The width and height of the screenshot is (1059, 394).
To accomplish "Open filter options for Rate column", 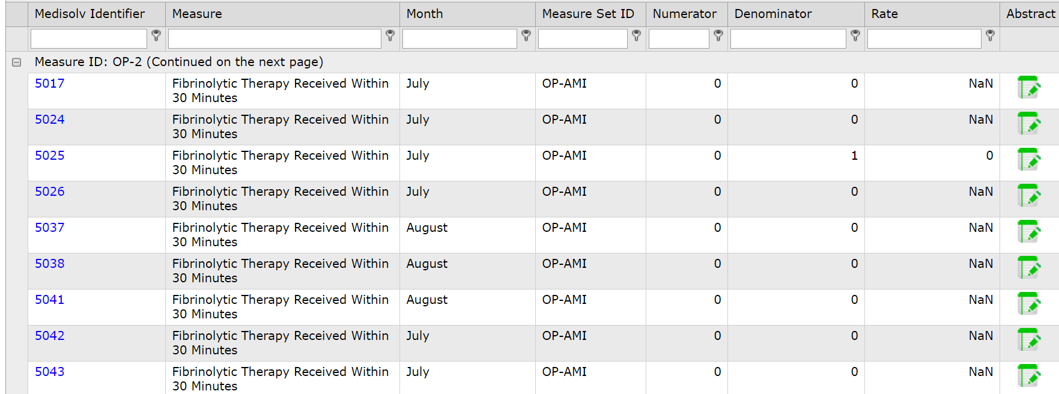I will click(990, 36).
